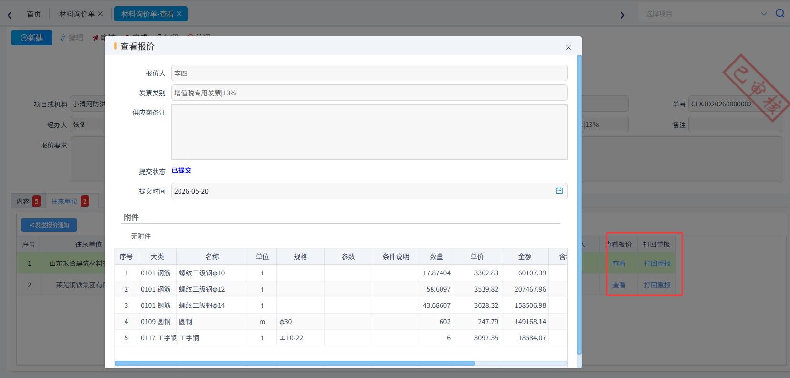Image resolution: width=790 pixels, height=378 pixels.
Task: Open the calendar picker for 提交时间
Action: [x=559, y=191]
